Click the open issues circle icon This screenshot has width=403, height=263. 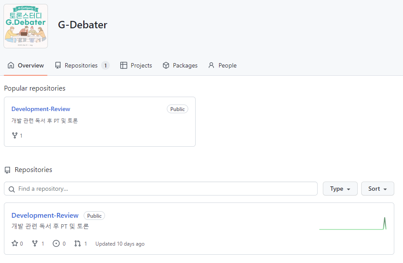(56, 243)
